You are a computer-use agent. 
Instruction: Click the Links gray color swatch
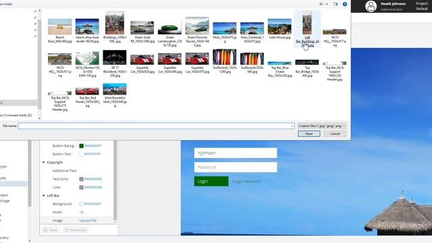[x=81, y=188]
